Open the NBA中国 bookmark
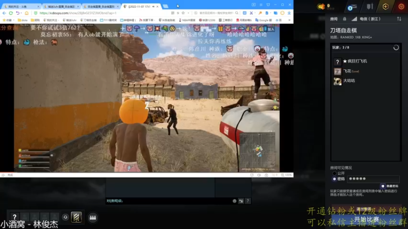 tap(187, 20)
